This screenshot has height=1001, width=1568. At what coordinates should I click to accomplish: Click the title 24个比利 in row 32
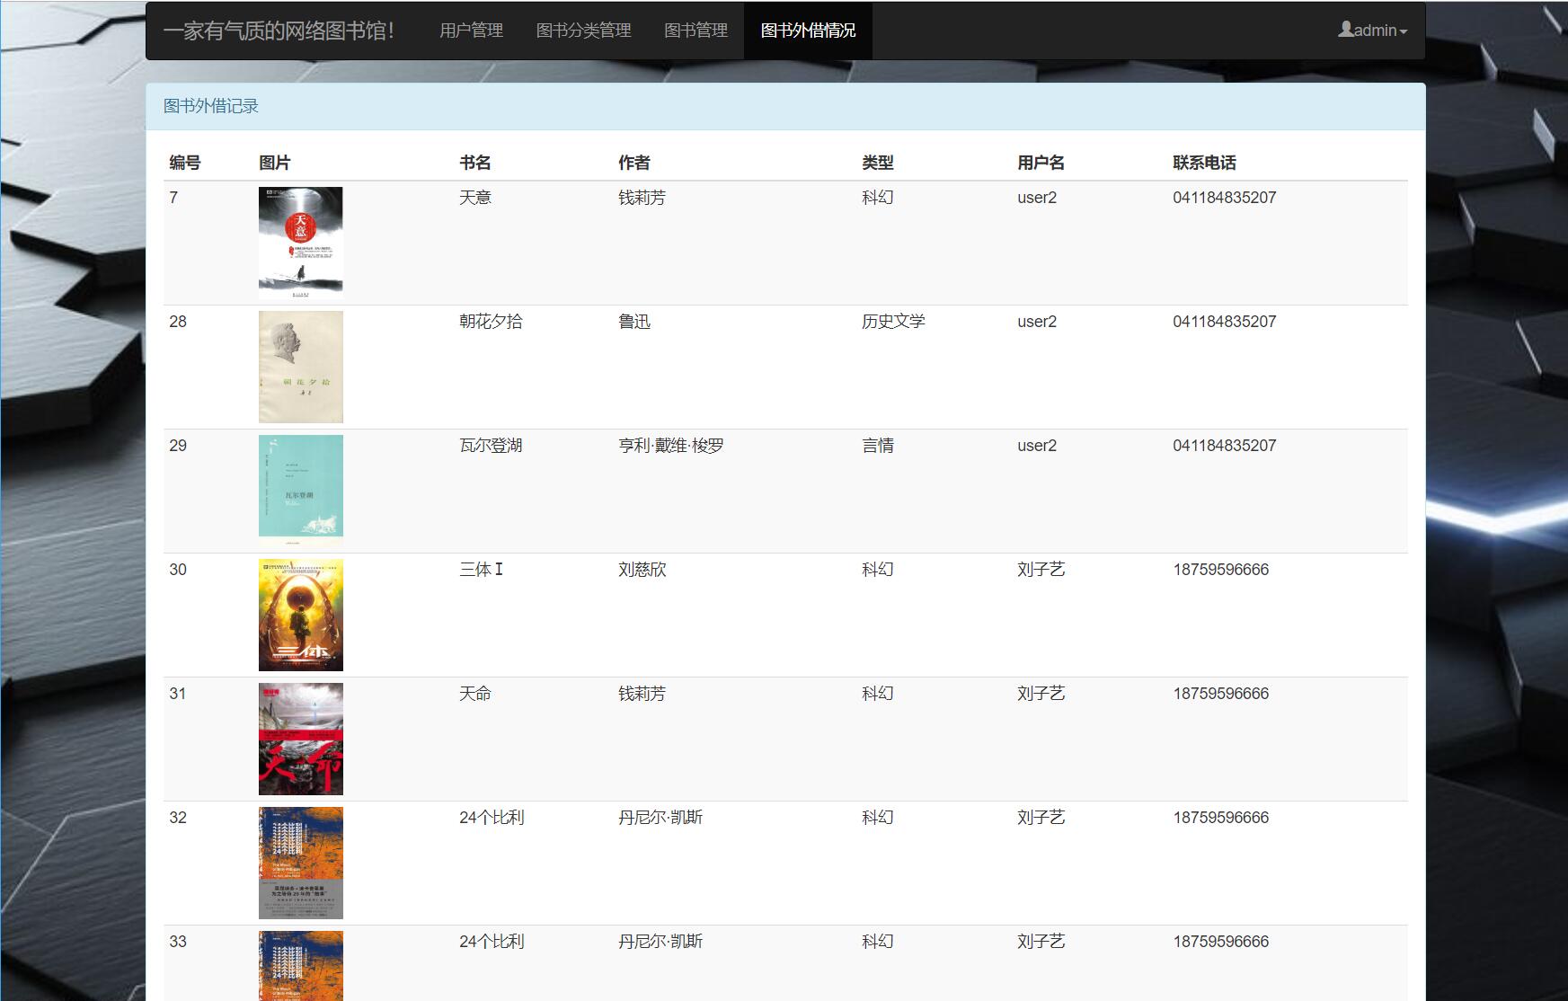[x=492, y=818]
